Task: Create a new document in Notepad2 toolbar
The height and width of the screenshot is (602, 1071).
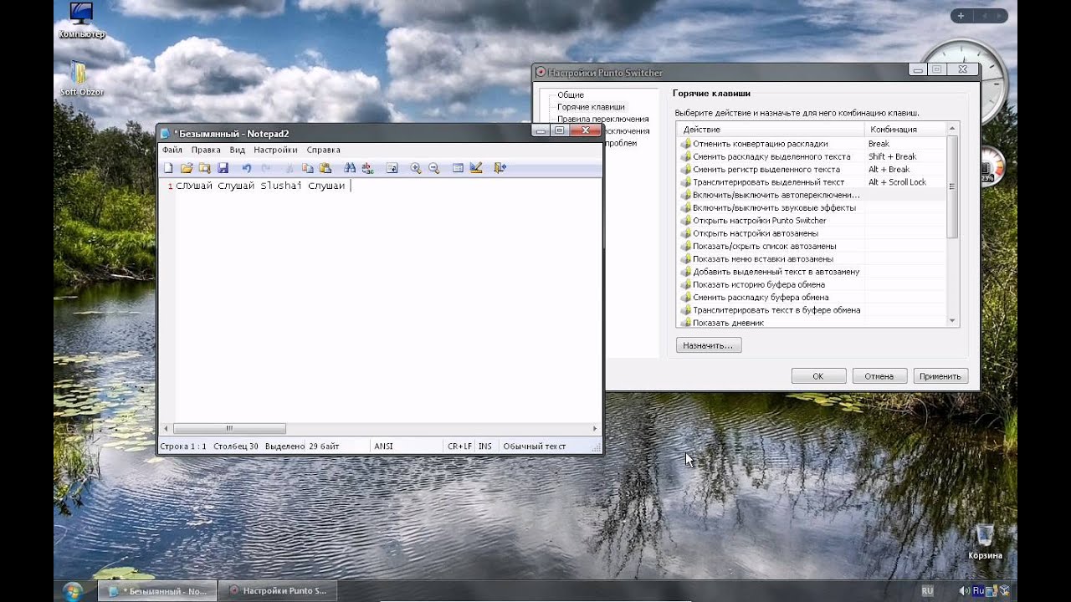Action: [x=168, y=168]
